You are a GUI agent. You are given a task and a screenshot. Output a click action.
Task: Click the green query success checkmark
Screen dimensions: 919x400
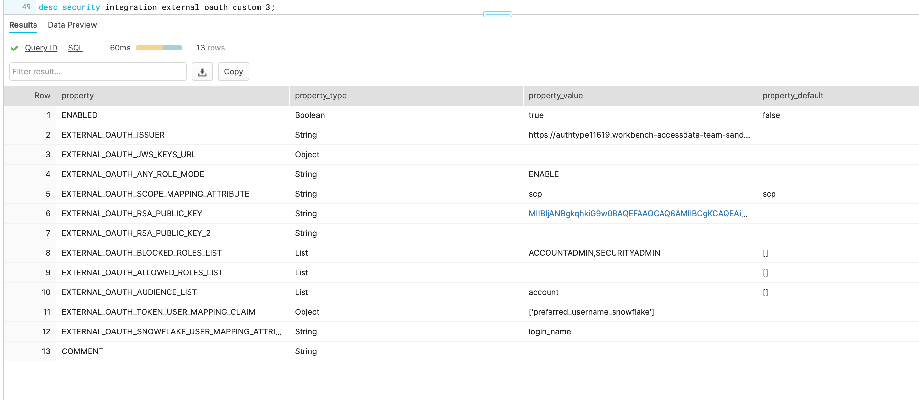click(x=14, y=48)
